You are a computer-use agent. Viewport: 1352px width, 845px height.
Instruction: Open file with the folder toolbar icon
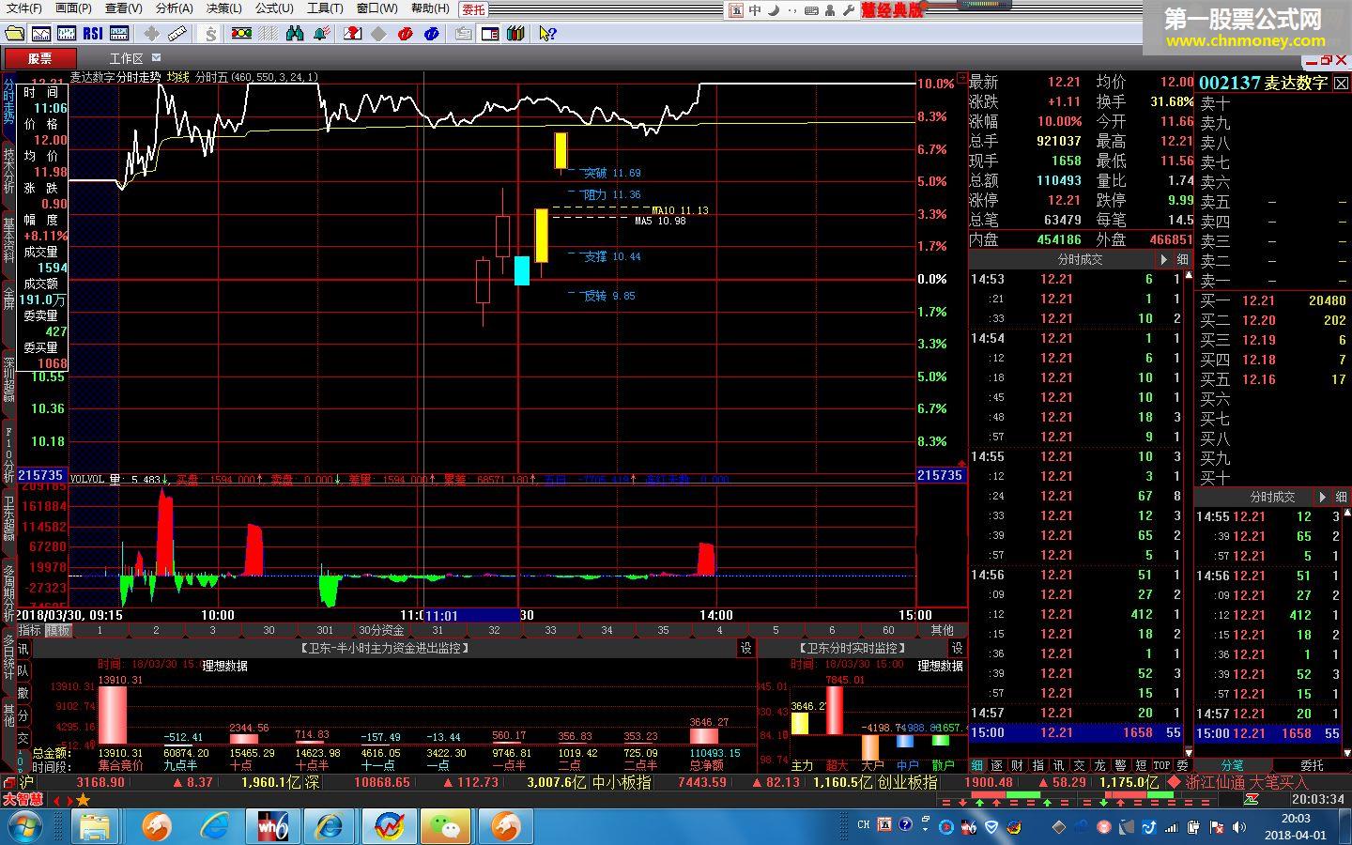tap(14, 34)
